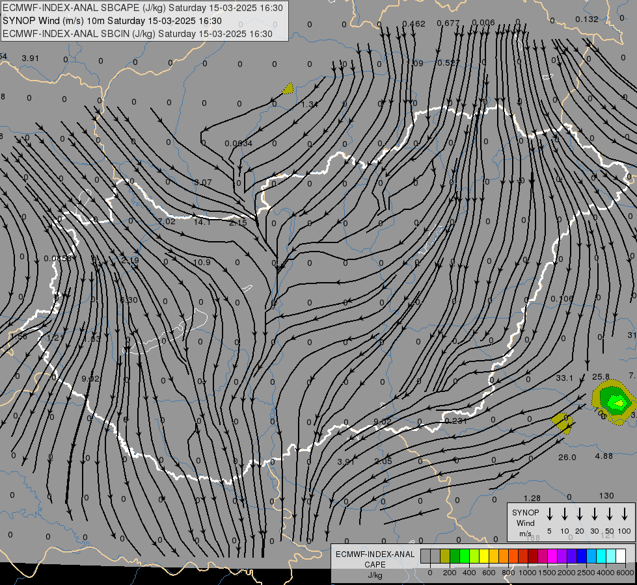This screenshot has width=637, height=585.
Task: Click the 33.1 value on the map
Action: (564, 378)
